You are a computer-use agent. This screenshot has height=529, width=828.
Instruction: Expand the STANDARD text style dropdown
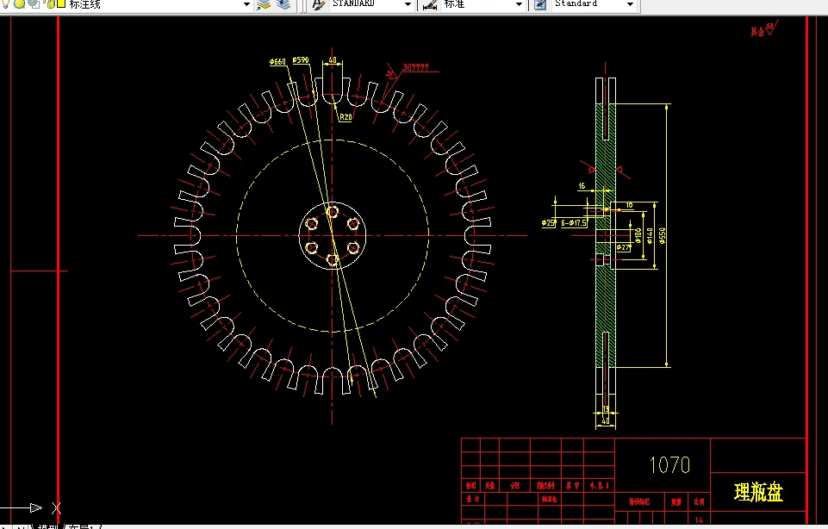click(x=408, y=4)
